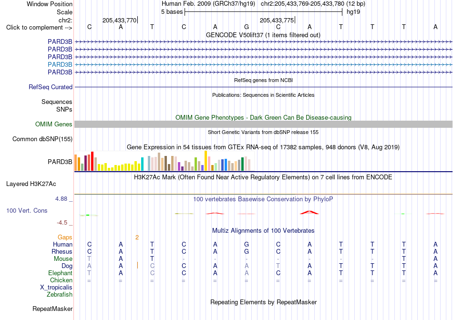This screenshot has width=453, height=320.
Task: Click the light-blue PARD3B transcript label
Action: 60,64
